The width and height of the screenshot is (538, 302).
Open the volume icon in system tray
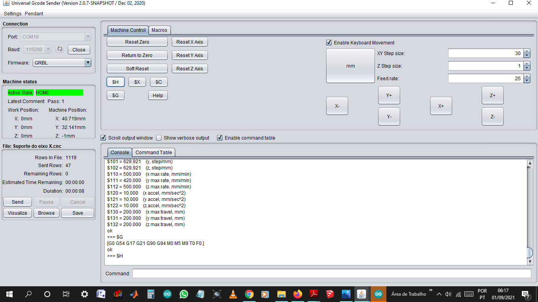point(448,294)
